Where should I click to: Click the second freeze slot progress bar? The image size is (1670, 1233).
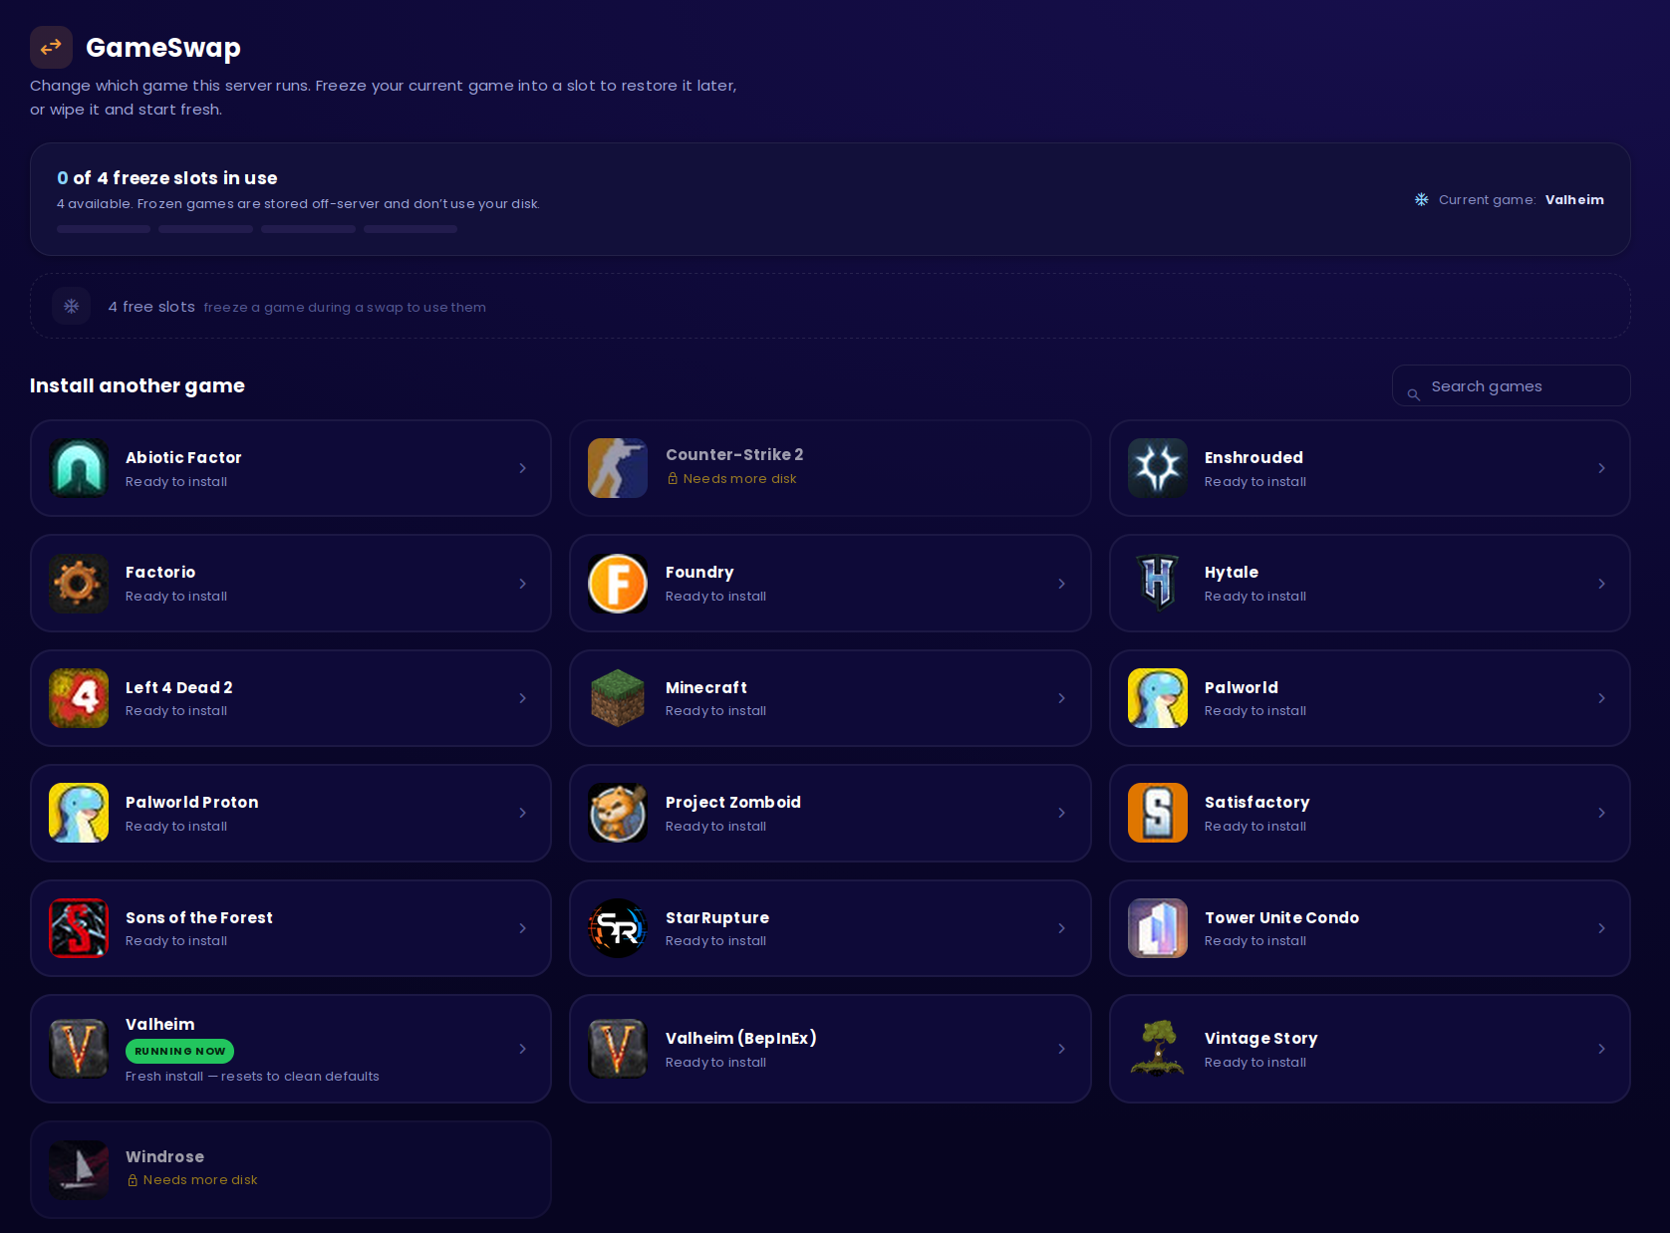point(205,229)
